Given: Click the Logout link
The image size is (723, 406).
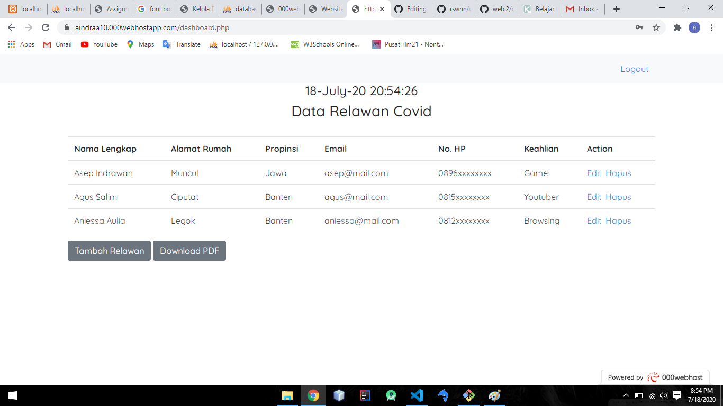Looking at the screenshot, I should [634, 69].
